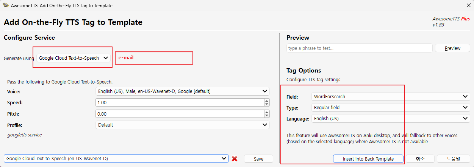Click the AwesomeTTS app icon in the title bar
The width and height of the screenshot is (474, 167).
click(6, 6)
